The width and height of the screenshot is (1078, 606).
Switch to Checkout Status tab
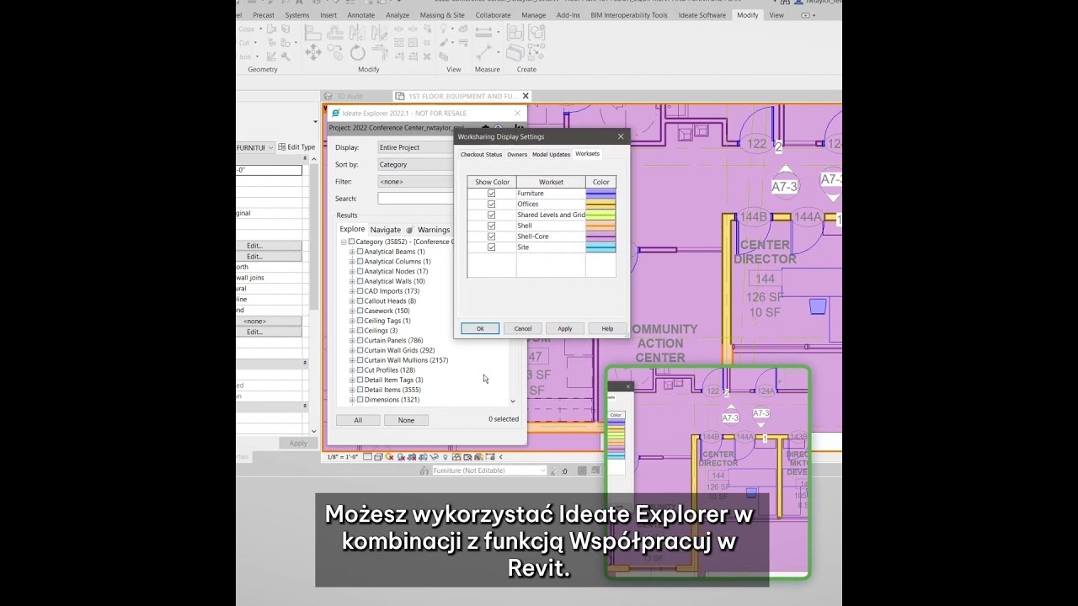coord(481,154)
